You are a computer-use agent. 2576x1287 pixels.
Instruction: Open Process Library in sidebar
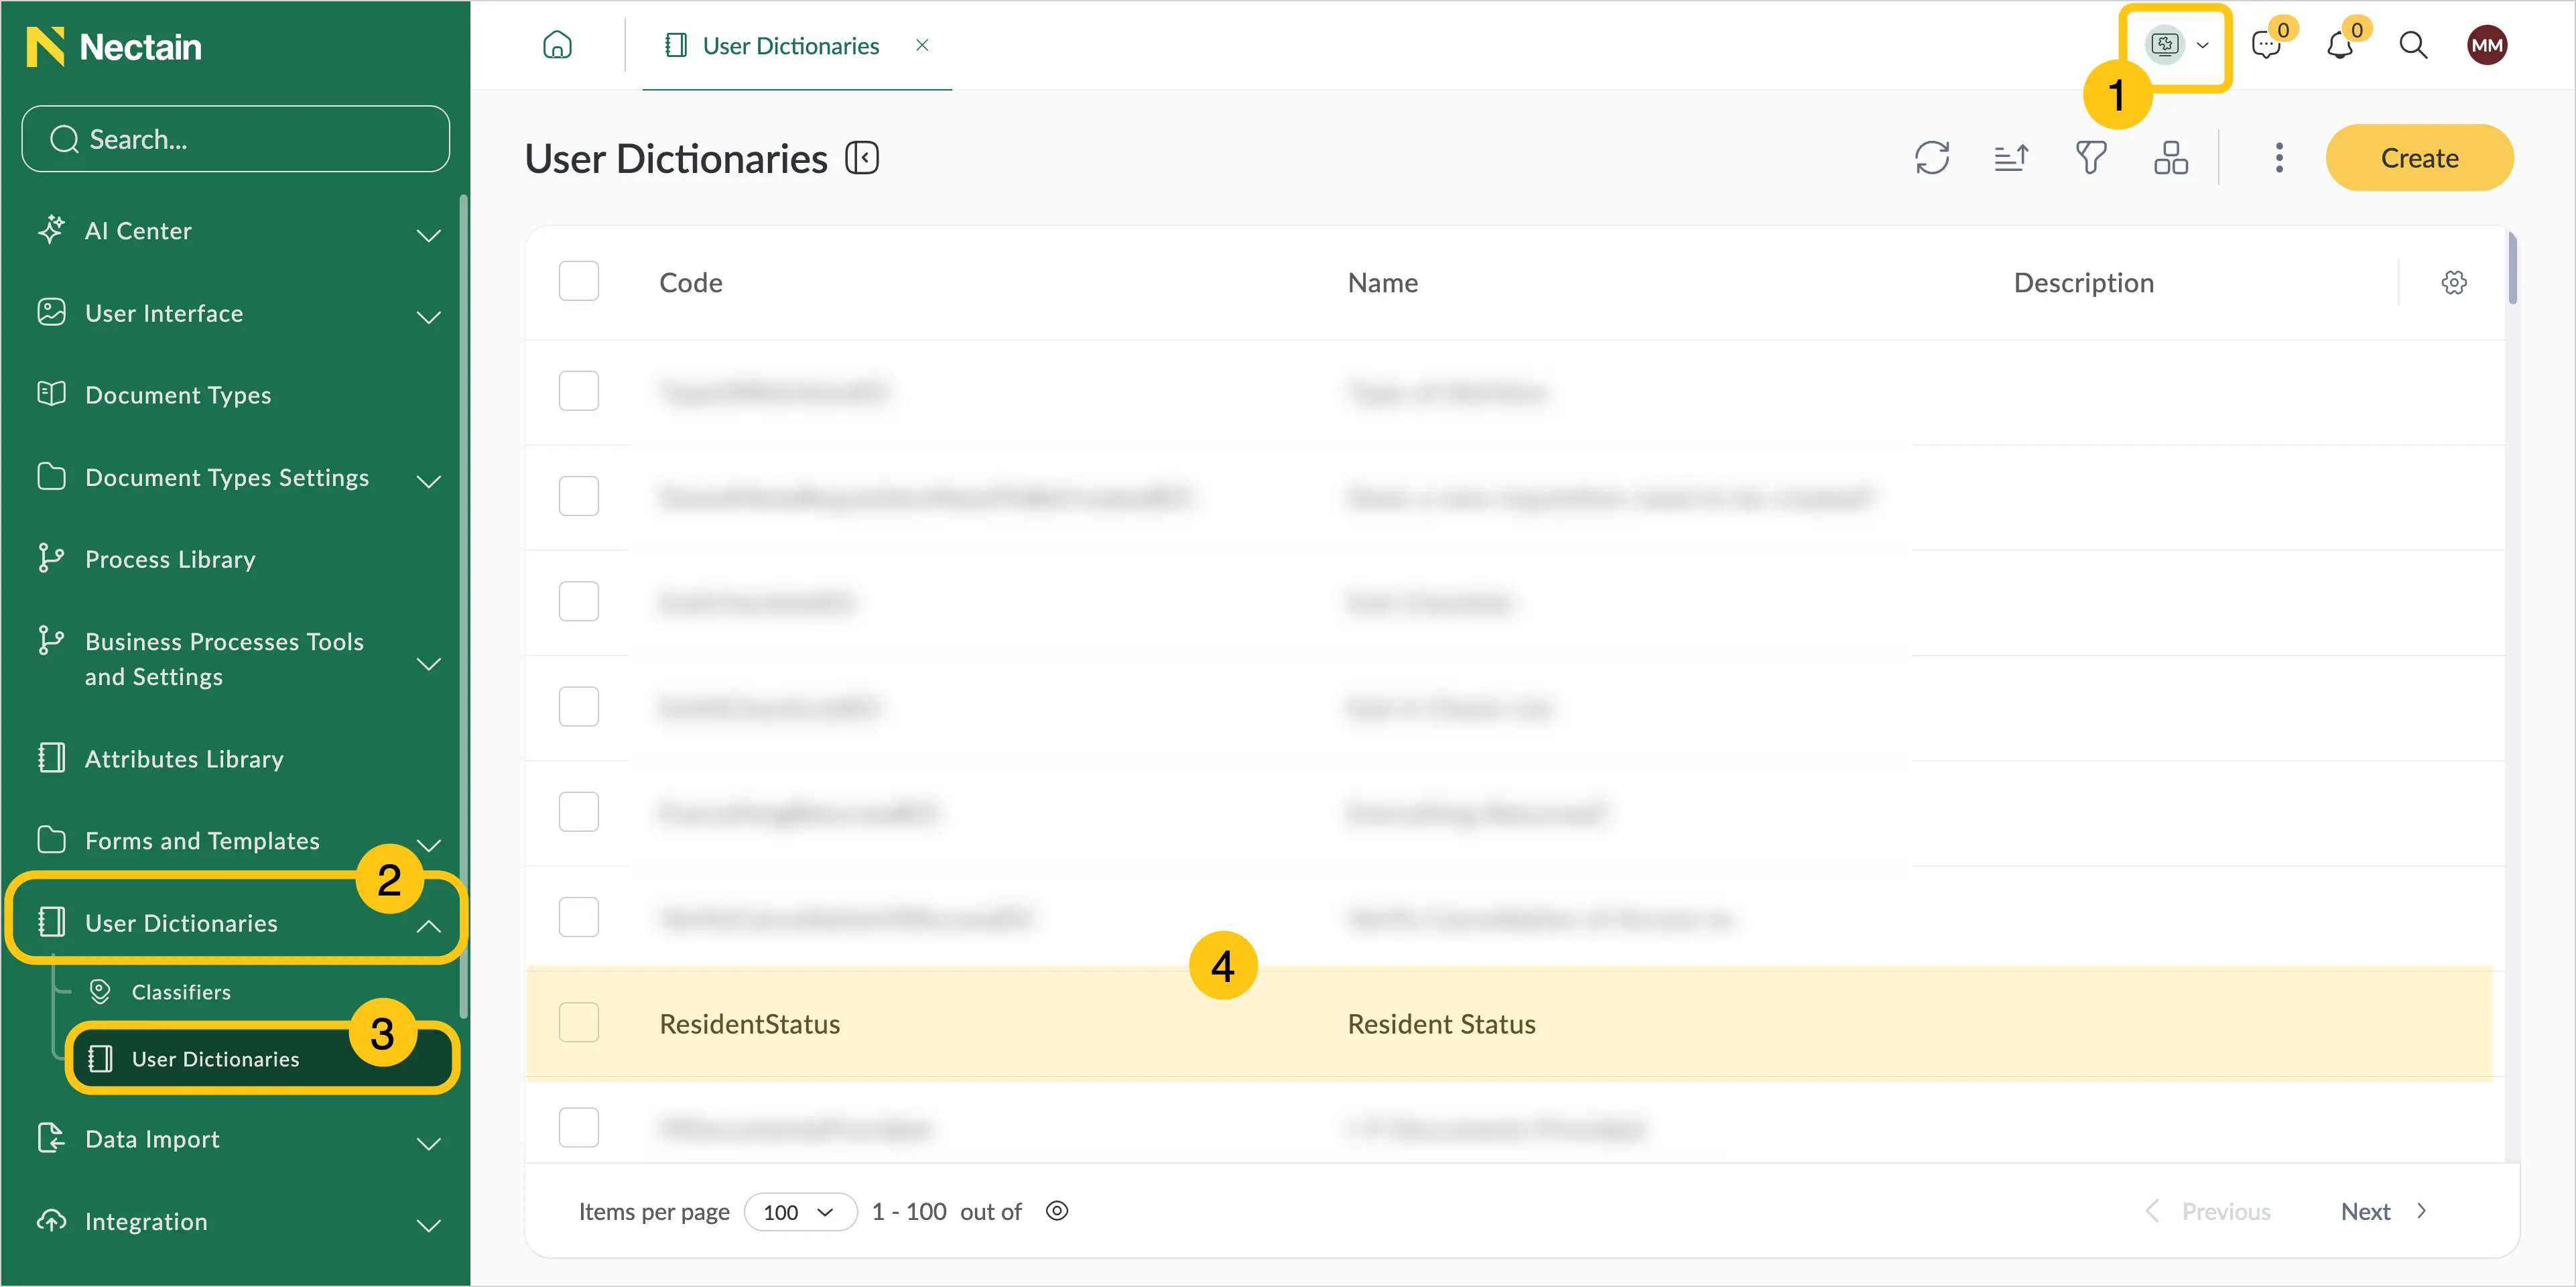point(170,559)
